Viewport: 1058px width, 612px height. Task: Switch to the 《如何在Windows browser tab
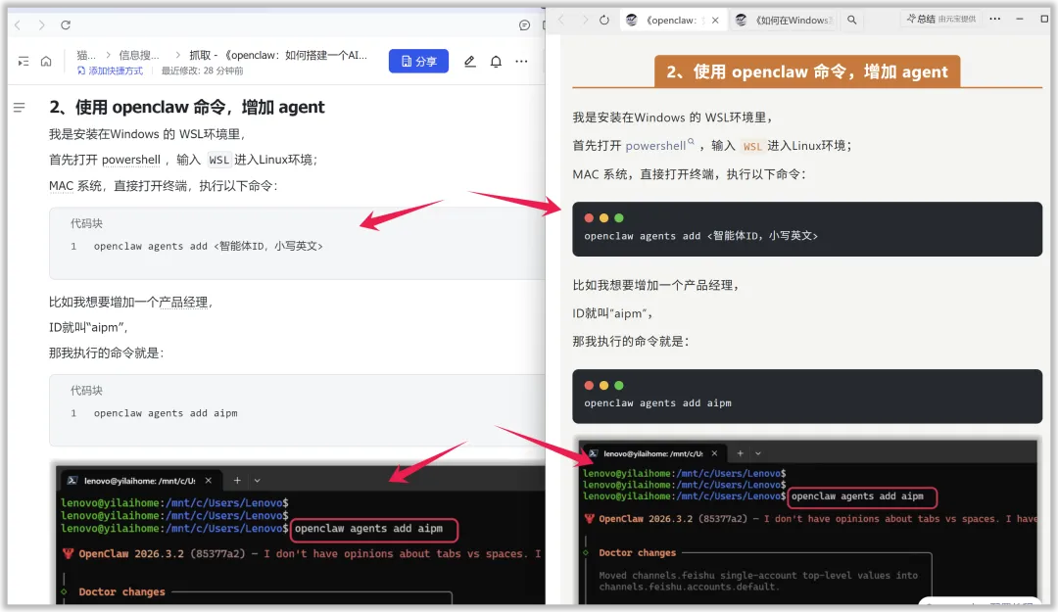click(x=785, y=21)
